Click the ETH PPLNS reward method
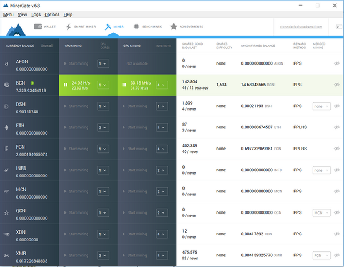 (x=300, y=127)
